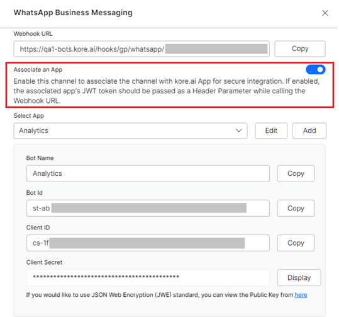Add a new app with Add button

pos(309,130)
